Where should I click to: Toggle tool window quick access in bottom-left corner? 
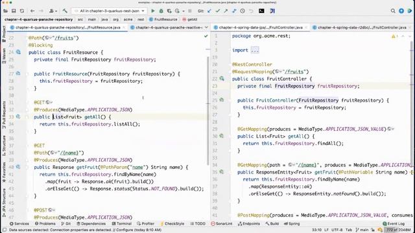click(4, 230)
